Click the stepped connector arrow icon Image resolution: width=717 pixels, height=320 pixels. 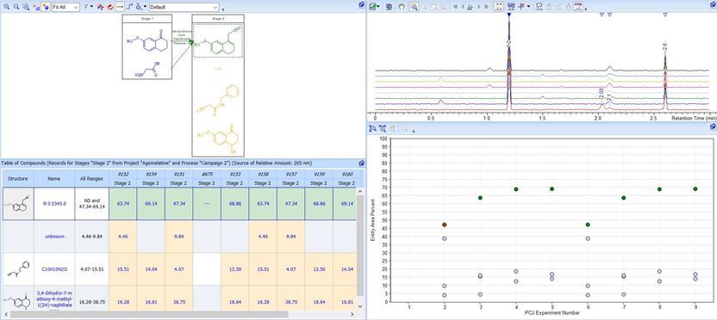[130, 7]
